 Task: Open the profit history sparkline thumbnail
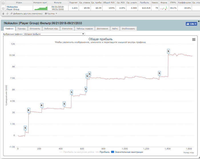point(41,8)
